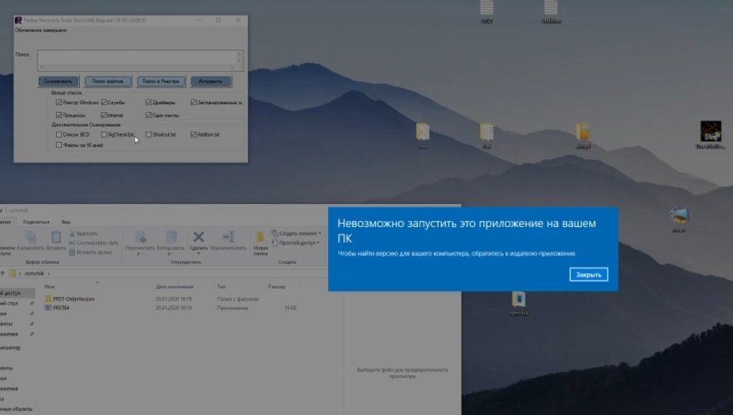Click Поиск файлов in FRST window

click(108, 81)
